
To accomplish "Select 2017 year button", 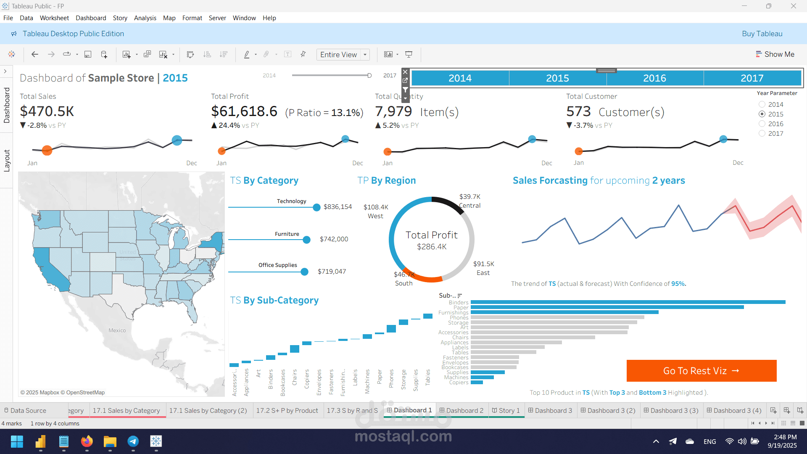I will tap(752, 78).
